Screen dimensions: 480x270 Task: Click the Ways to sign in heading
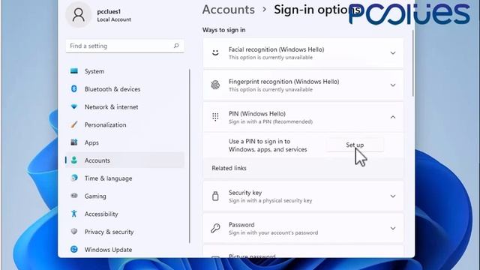[223, 30]
